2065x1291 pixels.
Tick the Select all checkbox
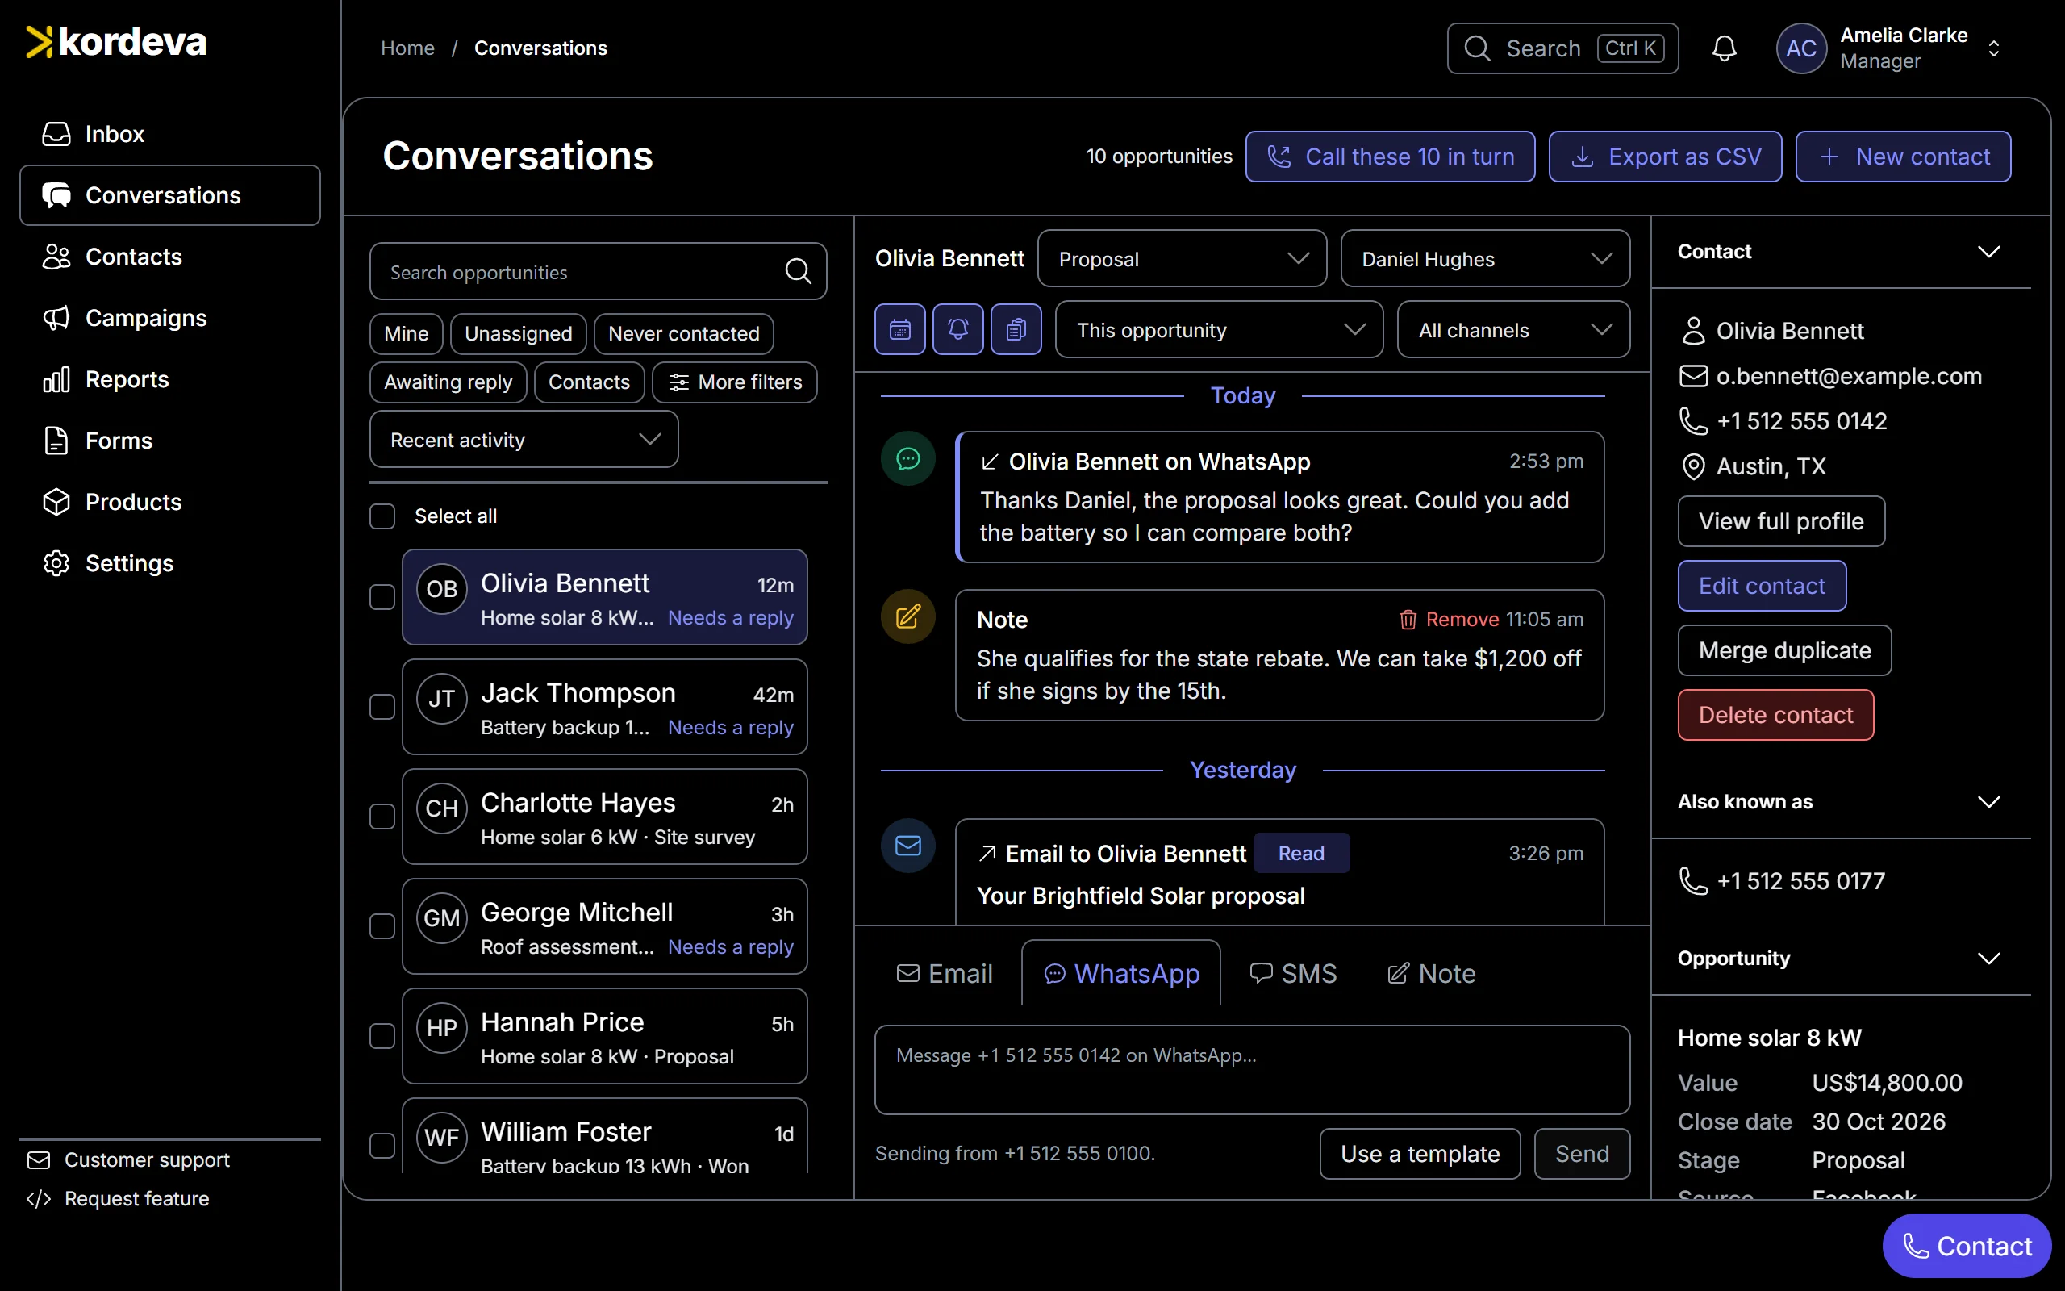tap(382, 516)
